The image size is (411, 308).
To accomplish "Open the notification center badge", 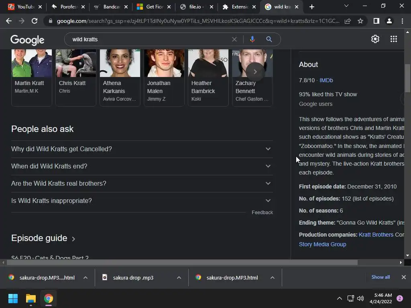I will (400, 298).
